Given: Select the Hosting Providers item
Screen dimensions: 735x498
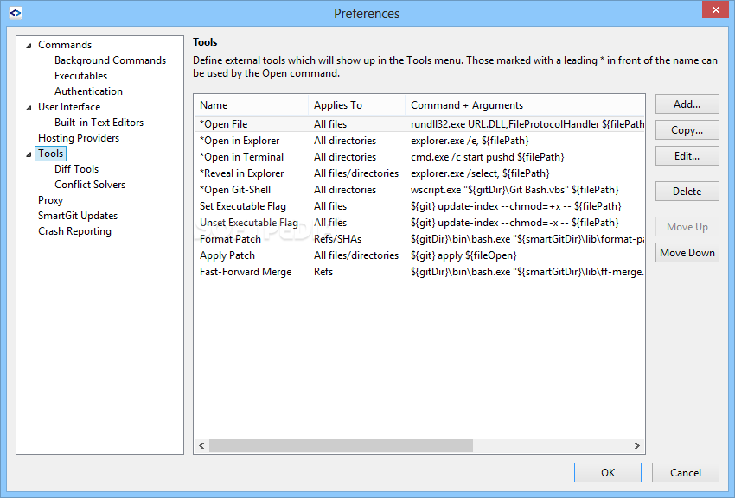Looking at the screenshot, I should [79, 138].
